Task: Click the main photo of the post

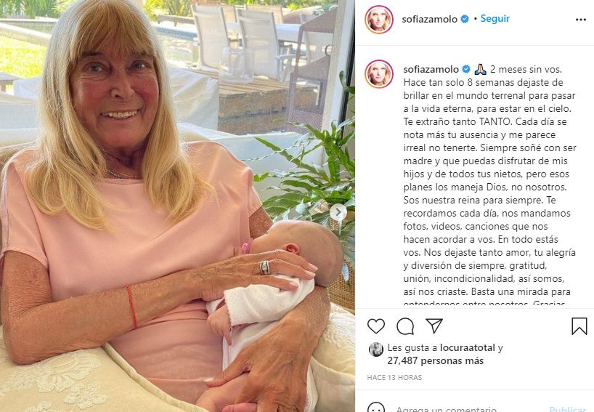Action: (177, 206)
